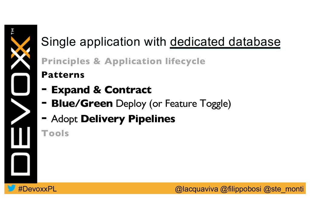This screenshot has height=219, width=310.
Task: Select the greyed 'Tools' section heading
Action: click(55, 133)
